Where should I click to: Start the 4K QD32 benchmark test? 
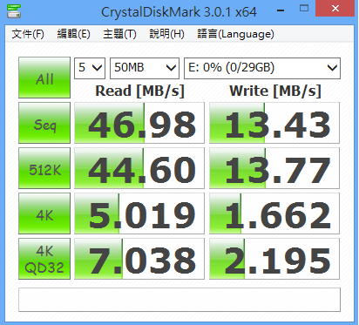(44, 259)
